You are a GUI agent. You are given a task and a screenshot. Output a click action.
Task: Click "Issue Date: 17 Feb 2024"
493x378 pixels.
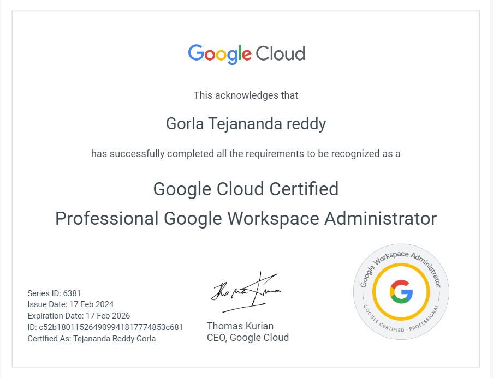(70, 304)
